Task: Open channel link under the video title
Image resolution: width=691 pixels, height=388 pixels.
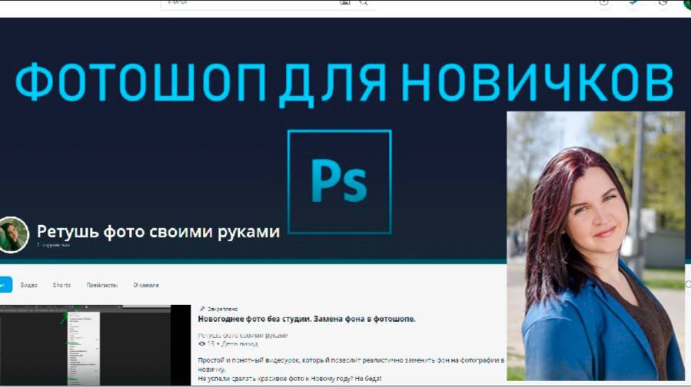Action: click(243, 336)
